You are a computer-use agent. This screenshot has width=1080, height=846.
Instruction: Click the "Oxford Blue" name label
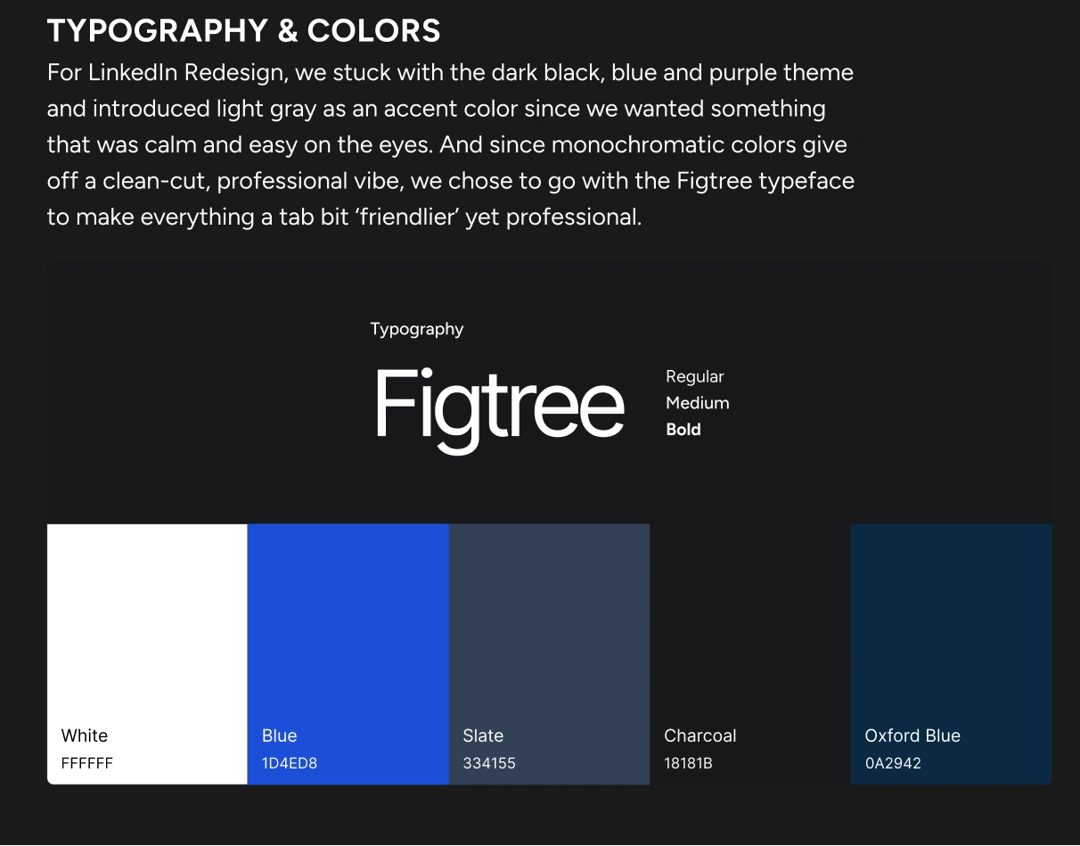[912, 735]
